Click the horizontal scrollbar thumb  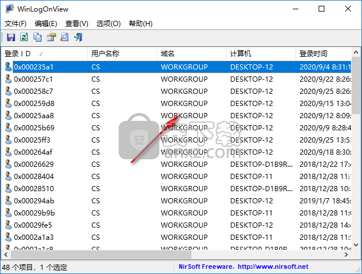[x=101, y=254]
